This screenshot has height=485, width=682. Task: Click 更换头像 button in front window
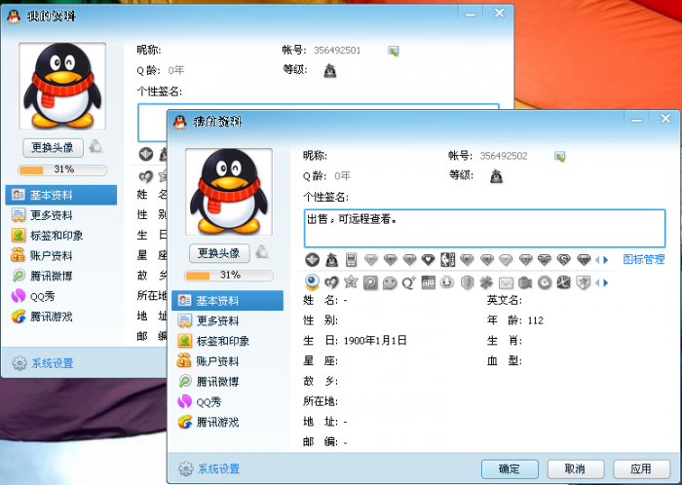[x=219, y=253]
